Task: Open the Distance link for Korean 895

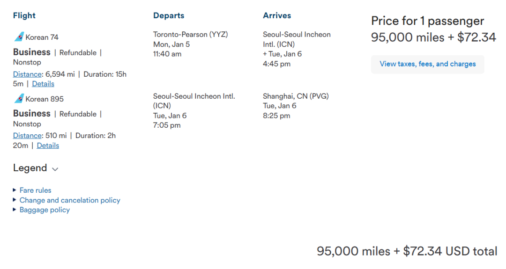Action: click(x=27, y=136)
